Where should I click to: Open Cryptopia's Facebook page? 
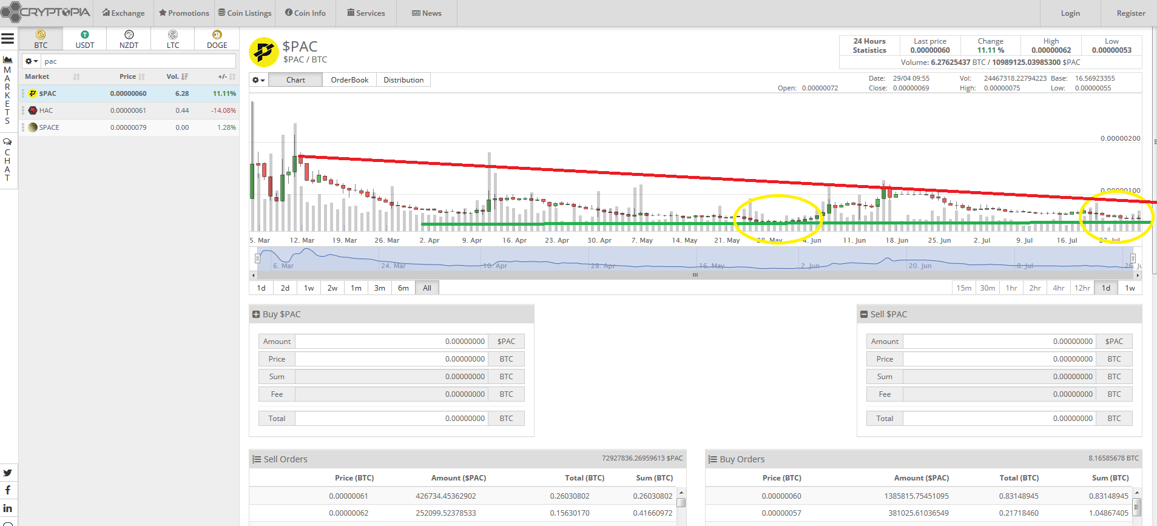click(x=7, y=490)
